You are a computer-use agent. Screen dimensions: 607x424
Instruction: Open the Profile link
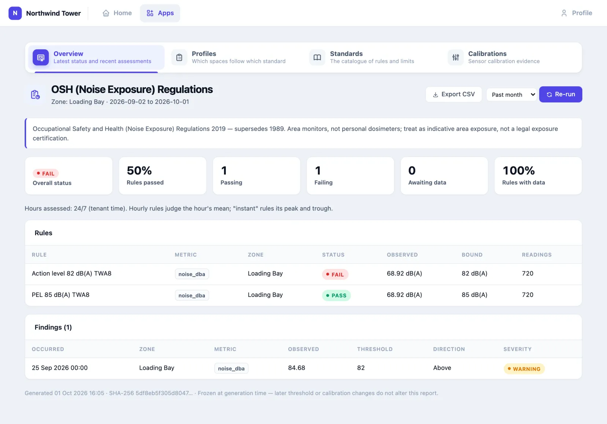point(577,13)
